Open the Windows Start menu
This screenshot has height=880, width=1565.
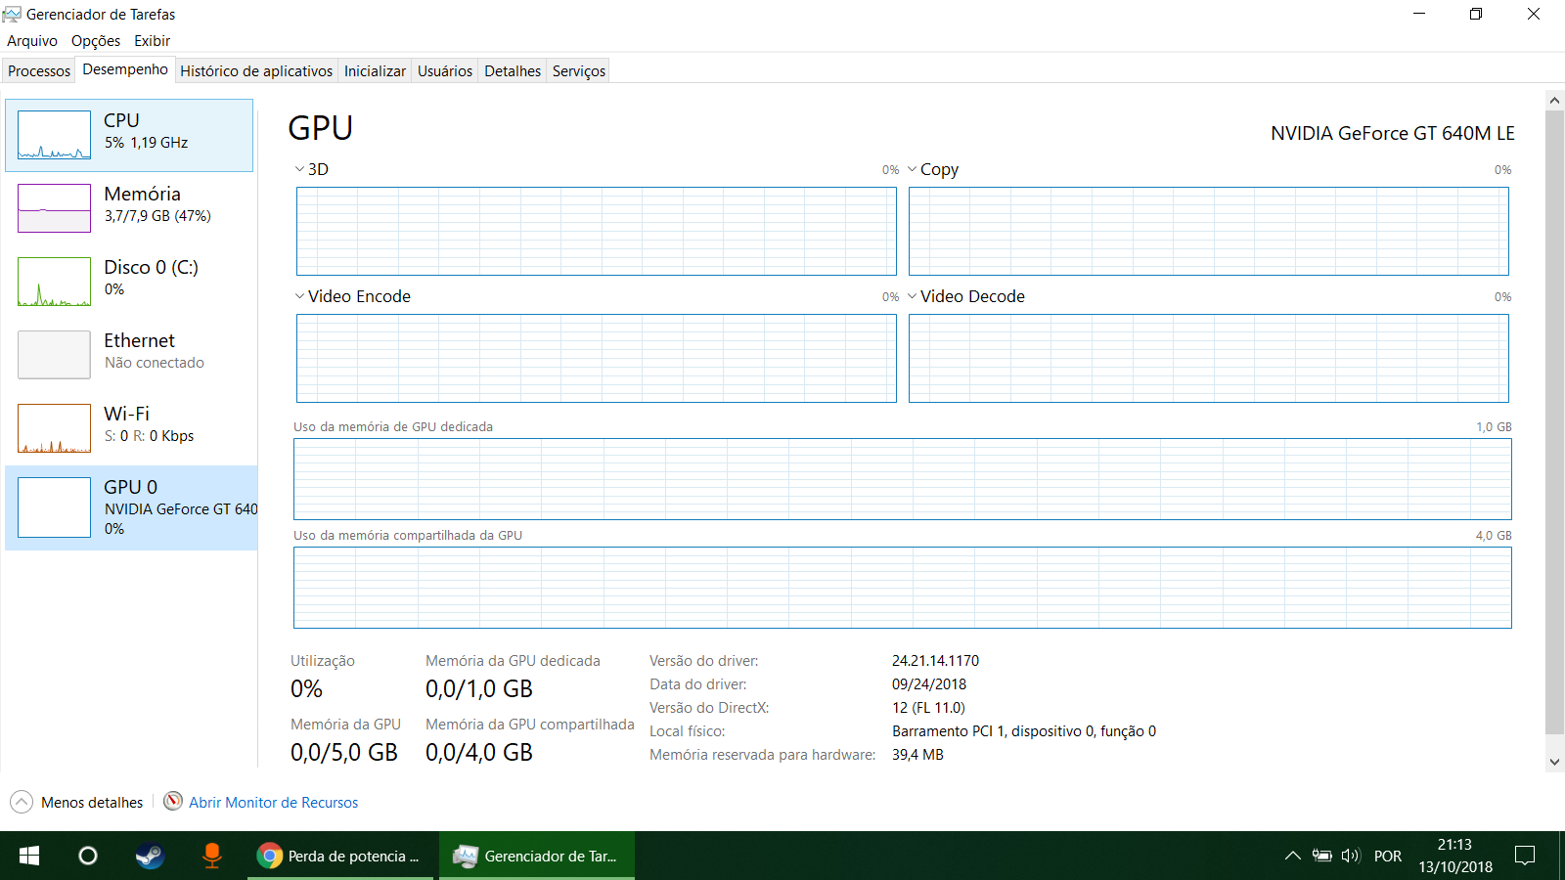[x=29, y=856]
